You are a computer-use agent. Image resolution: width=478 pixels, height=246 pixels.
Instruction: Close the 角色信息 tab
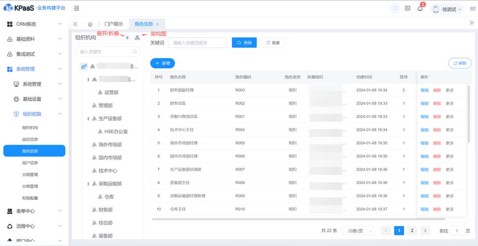click(x=157, y=24)
